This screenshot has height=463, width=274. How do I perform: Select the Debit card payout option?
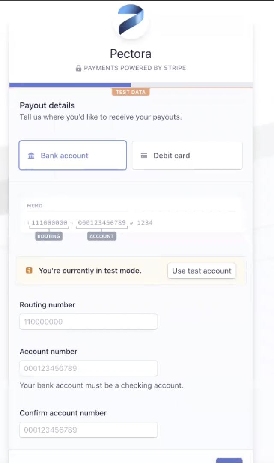(187, 155)
